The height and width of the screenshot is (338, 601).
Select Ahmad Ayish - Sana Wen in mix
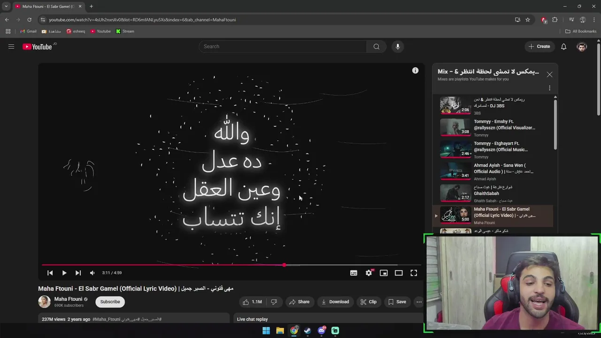point(493,172)
